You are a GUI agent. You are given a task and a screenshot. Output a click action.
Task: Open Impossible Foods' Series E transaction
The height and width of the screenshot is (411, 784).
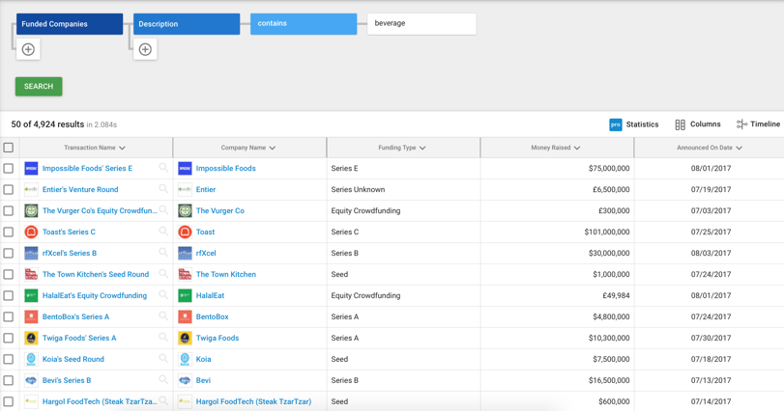tap(88, 169)
